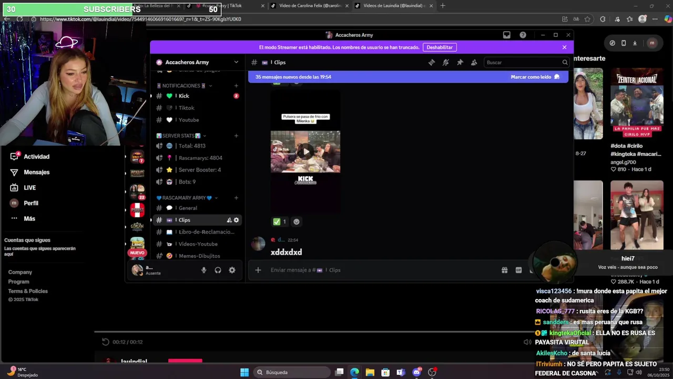Focus the Buscar search field
Image resolution: width=673 pixels, height=379 pixels.
coord(526,62)
